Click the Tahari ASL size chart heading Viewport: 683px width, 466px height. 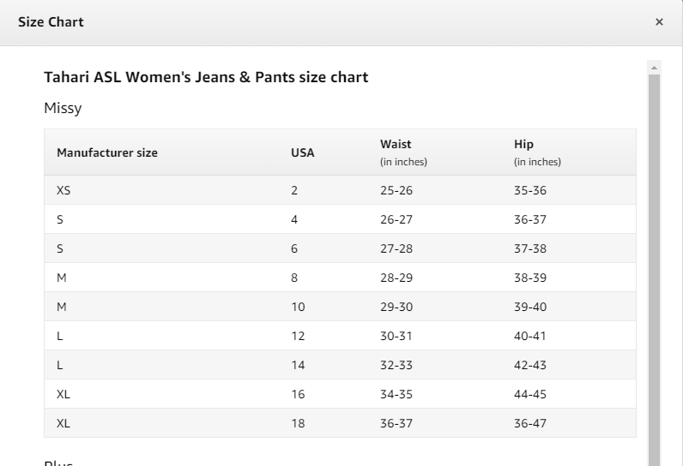206,77
